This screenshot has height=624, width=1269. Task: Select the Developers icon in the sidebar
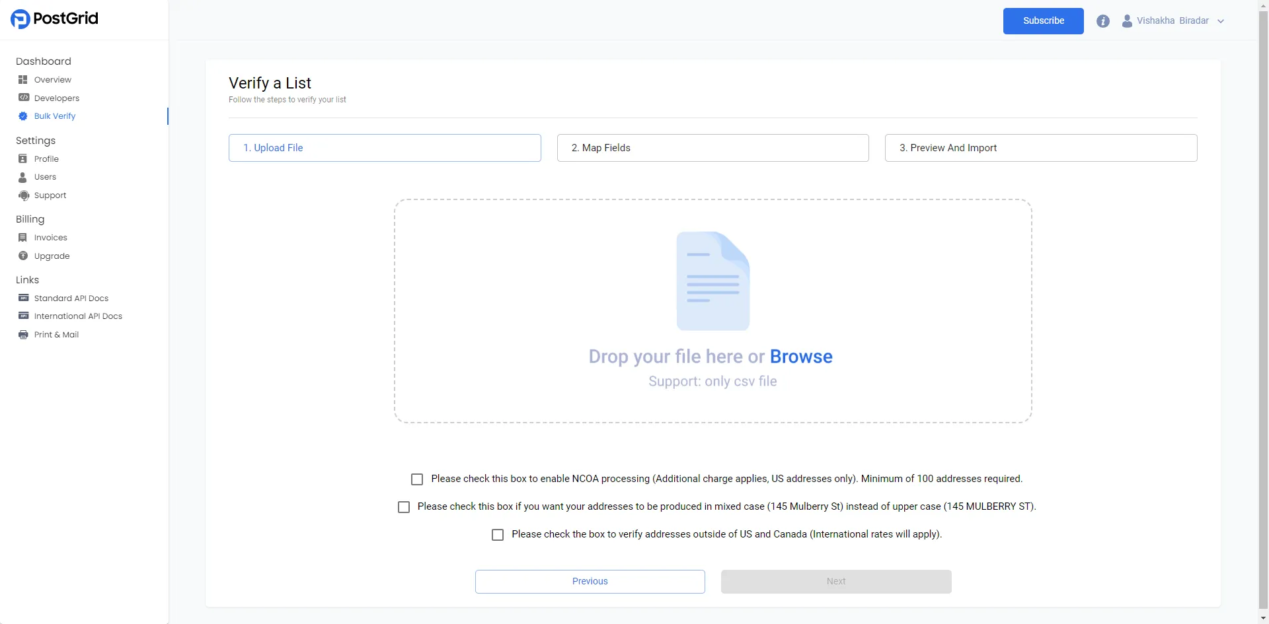pyautogui.click(x=24, y=98)
